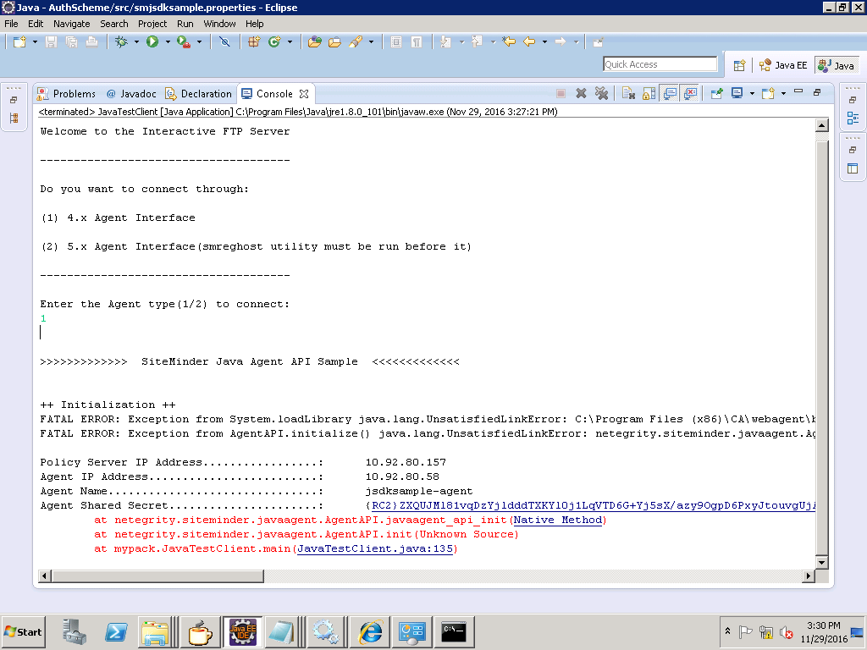
Task: Click the Run Last Tool icon
Action: point(184,42)
